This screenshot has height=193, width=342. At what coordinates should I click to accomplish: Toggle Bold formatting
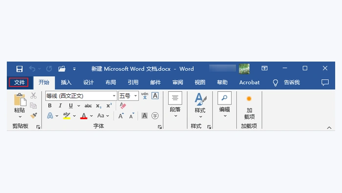[x=50, y=106]
